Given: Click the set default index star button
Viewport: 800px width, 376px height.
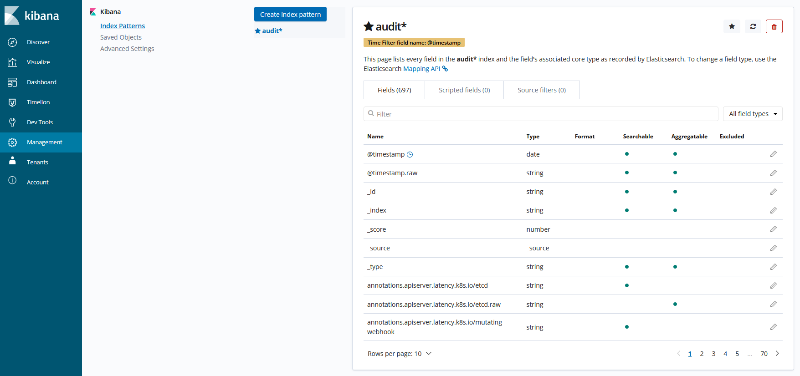Looking at the screenshot, I should 732,26.
